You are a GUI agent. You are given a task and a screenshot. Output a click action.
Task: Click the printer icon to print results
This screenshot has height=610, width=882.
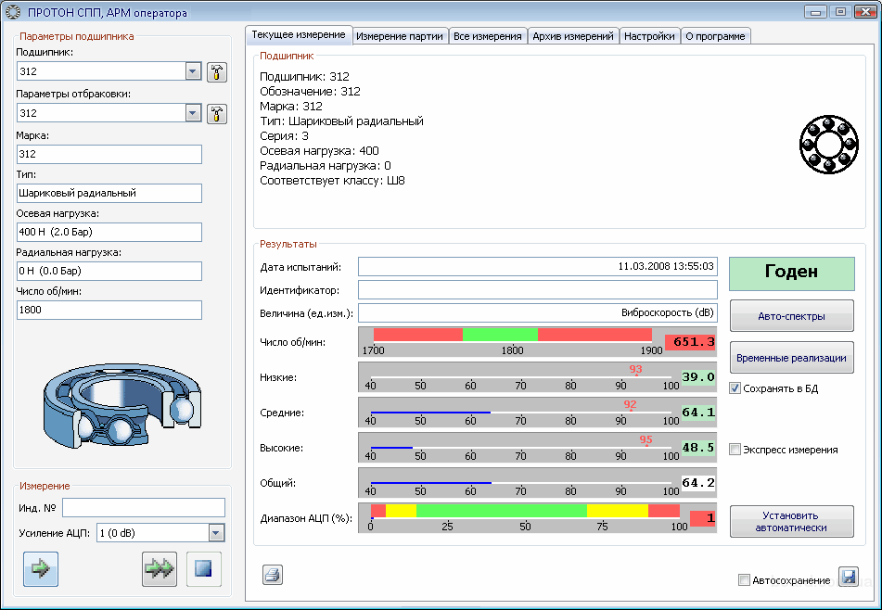click(x=272, y=576)
